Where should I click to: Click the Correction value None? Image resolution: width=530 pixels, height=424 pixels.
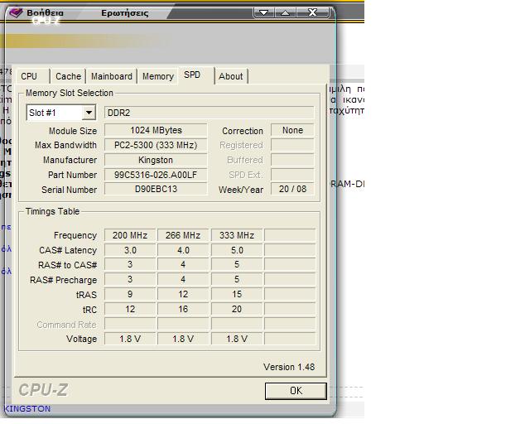pyautogui.click(x=292, y=131)
